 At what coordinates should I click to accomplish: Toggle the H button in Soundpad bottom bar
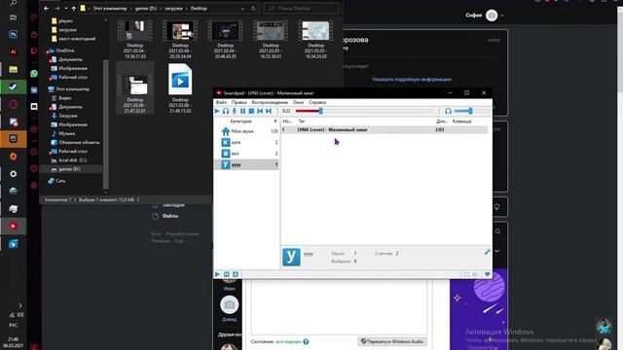coord(227,274)
